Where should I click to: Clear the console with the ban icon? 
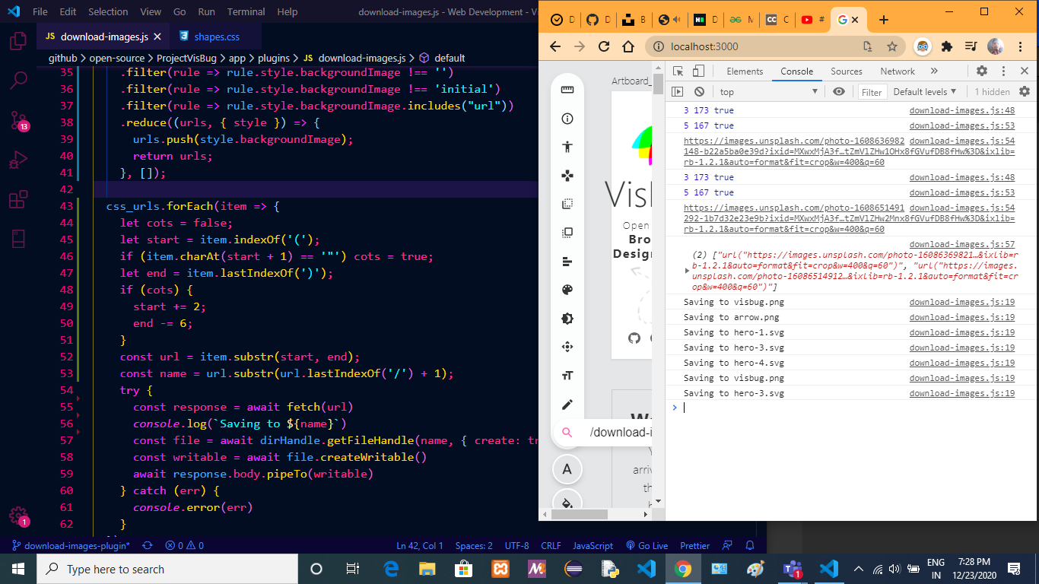698,91
